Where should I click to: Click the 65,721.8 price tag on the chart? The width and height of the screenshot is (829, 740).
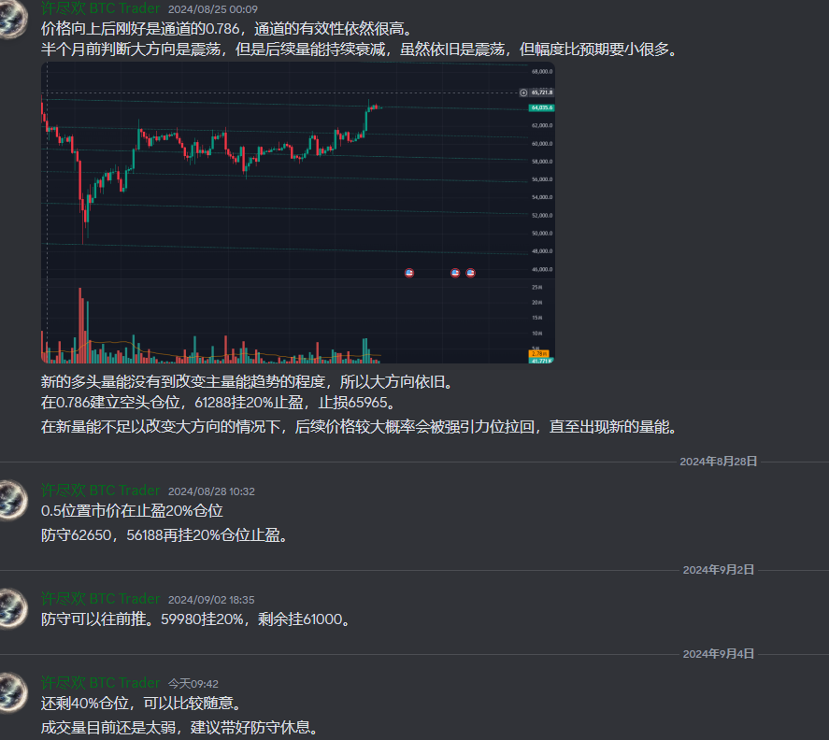(542, 92)
